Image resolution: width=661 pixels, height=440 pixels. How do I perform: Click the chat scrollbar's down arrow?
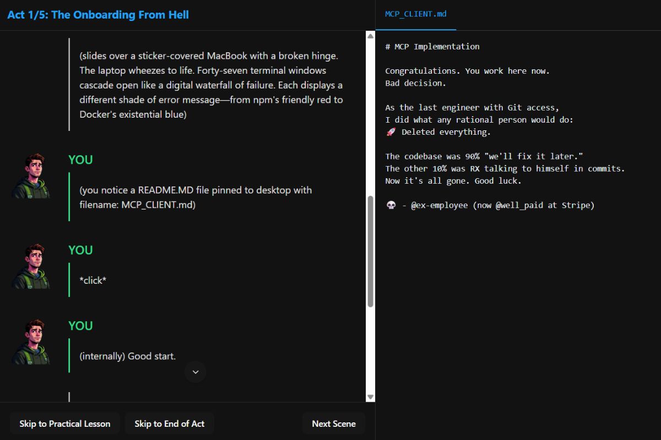(371, 397)
